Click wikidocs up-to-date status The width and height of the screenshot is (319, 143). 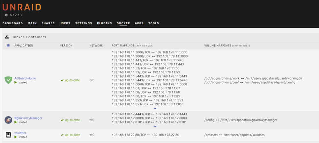coord(72,135)
